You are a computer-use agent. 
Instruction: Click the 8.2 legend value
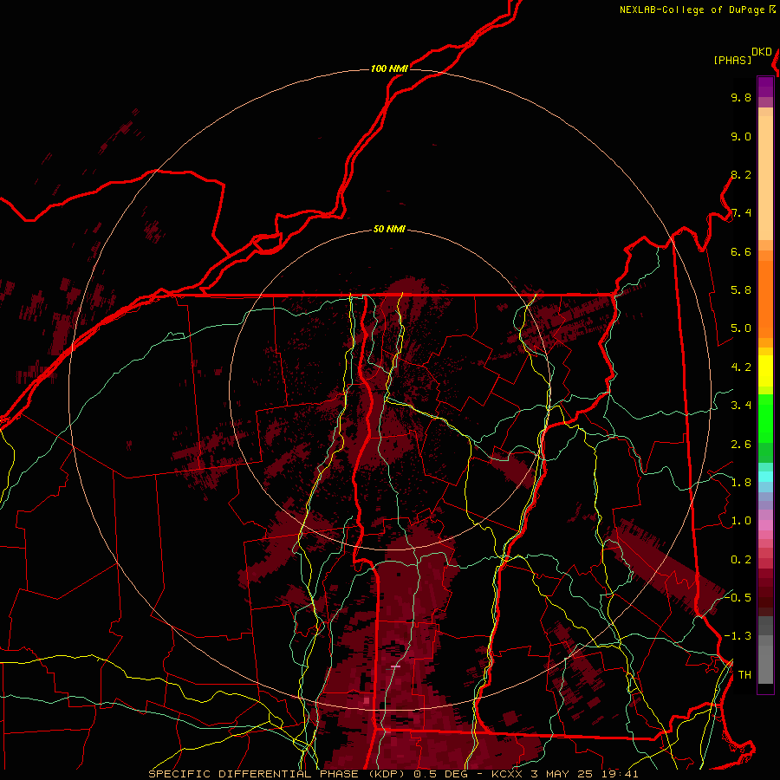point(741,175)
